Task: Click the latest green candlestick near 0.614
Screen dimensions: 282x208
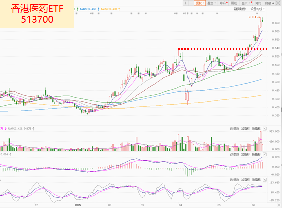Action: coord(263,20)
